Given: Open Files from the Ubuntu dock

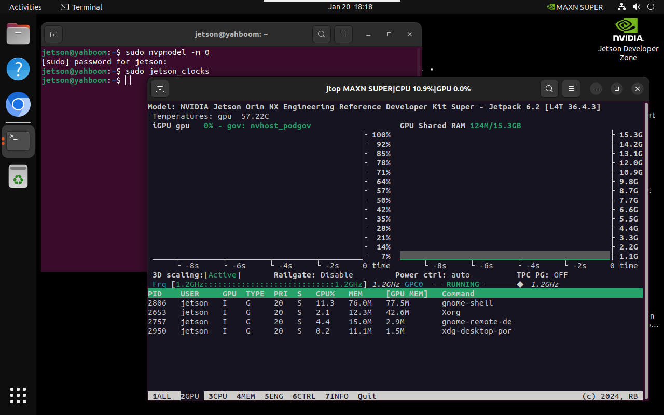Looking at the screenshot, I should pyautogui.click(x=18, y=35).
